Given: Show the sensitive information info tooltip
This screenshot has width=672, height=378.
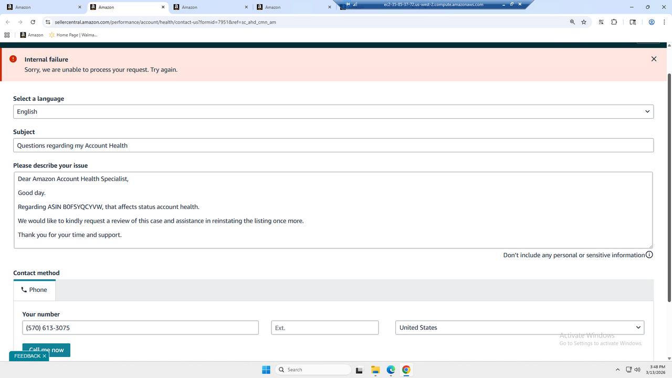Looking at the screenshot, I should click(x=649, y=255).
